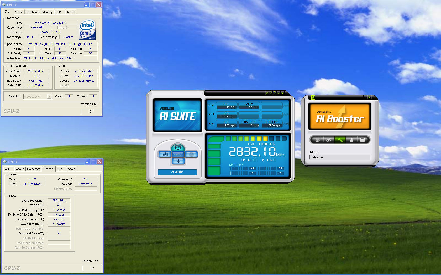This screenshot has width=441, height=275.
Task: Advance Fan row with its right arrow
Action: (287, 124)
